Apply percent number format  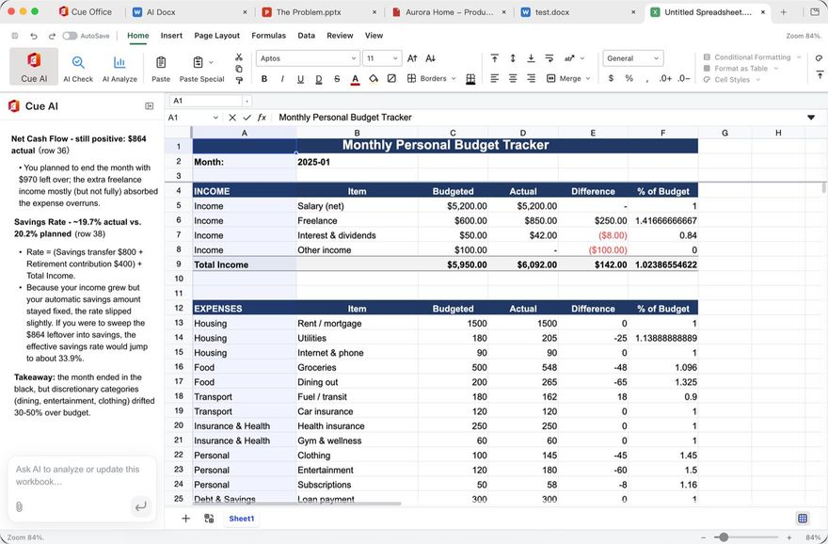tap(629, 78)
